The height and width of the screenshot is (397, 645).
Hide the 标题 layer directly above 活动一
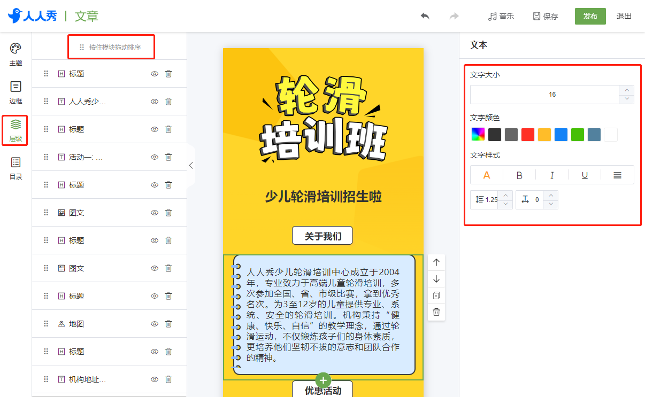click(x=155, y=129)
